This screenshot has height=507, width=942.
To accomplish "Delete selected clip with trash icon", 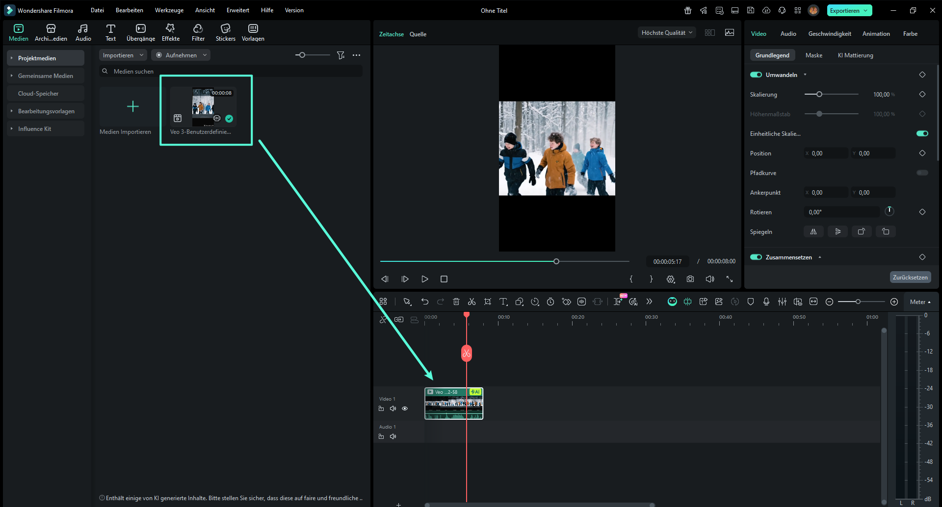I will coord(456,302).
